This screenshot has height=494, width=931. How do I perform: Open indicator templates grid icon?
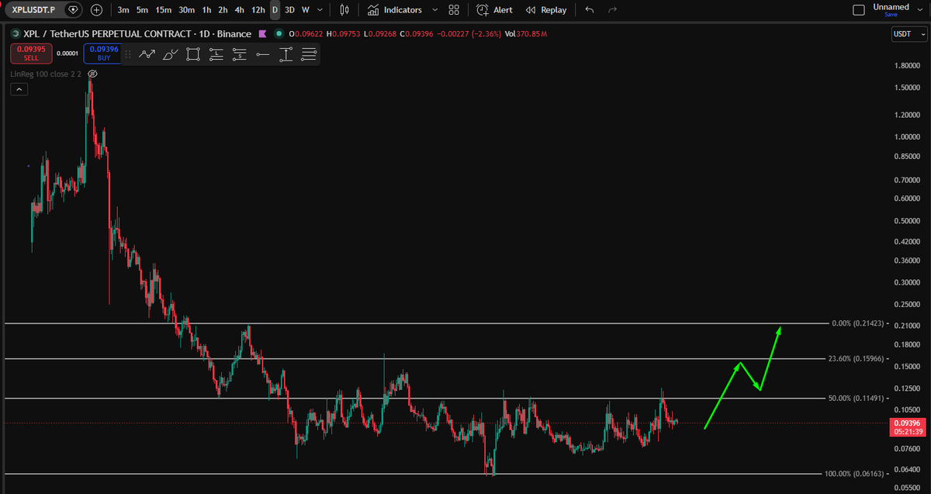(x=454, y=10)
